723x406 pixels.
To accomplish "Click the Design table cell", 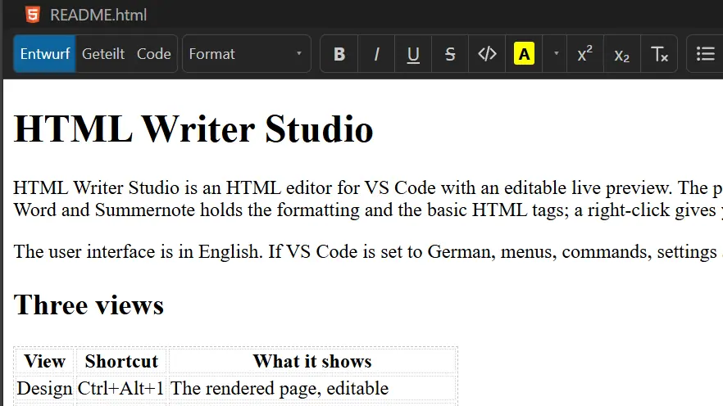I will [x=45, y=388].
